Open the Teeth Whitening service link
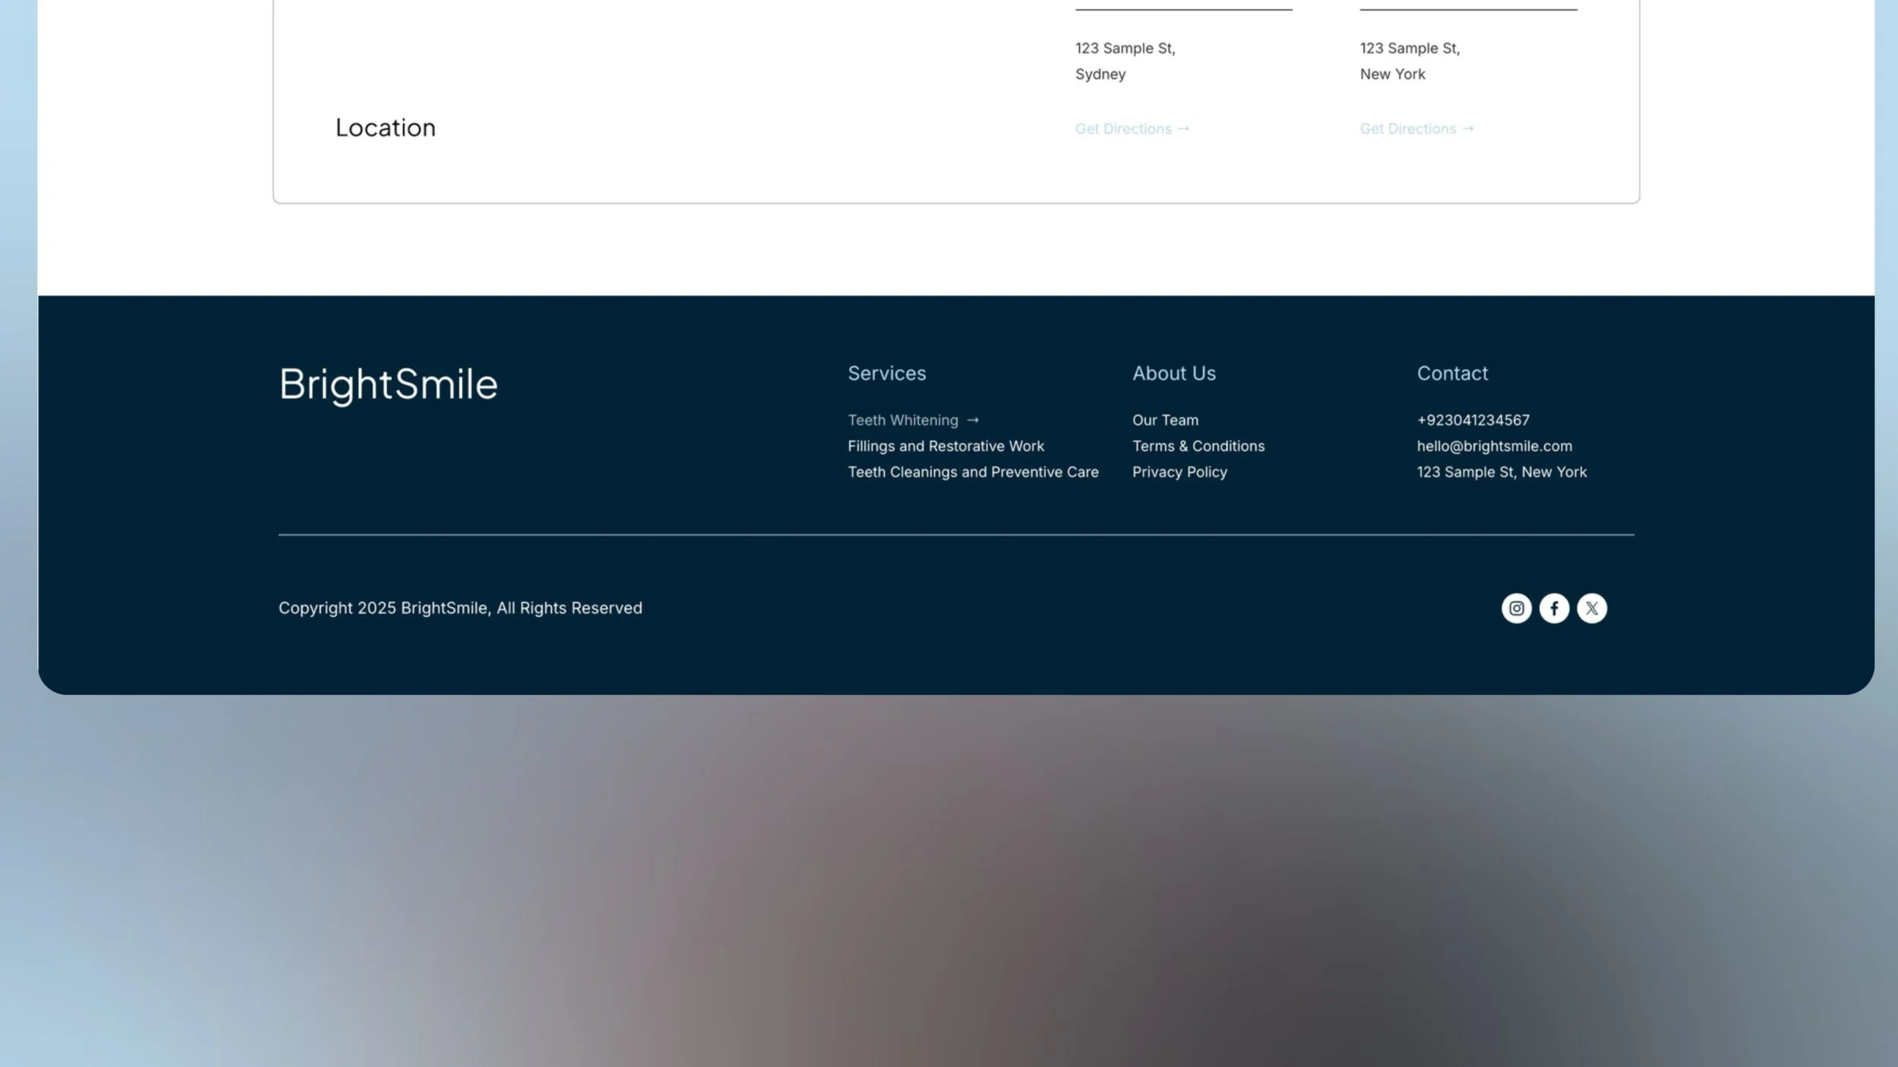The width and height of the screenshot is (1898, 1067). (903, 420)
